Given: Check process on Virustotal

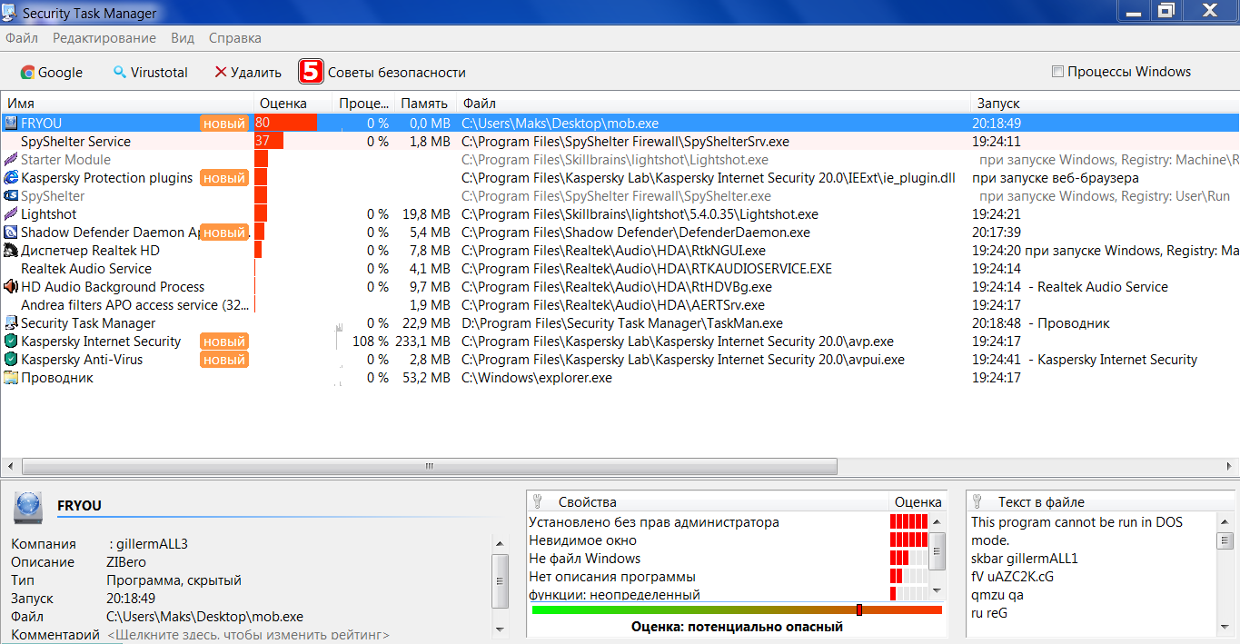Looking at the screenshot, I should coord(150,73).
